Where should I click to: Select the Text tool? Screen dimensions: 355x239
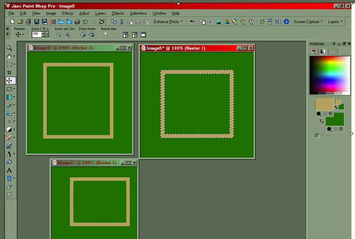click(9, 170)
